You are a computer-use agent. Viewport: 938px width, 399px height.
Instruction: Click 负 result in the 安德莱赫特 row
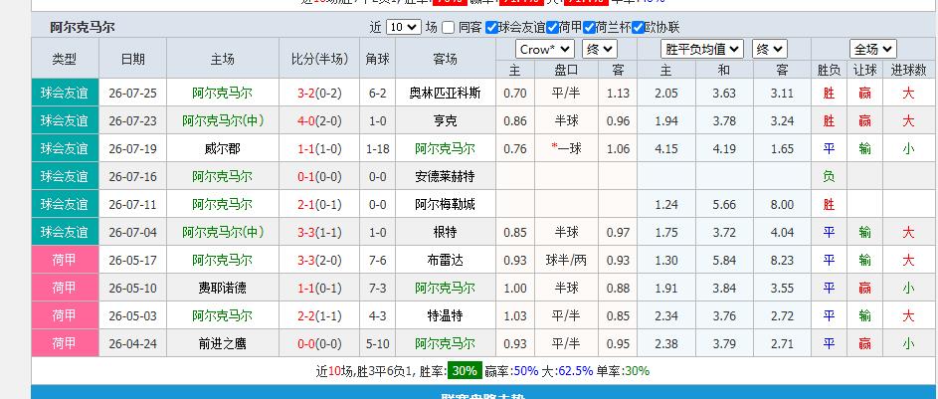(x=829, y=176)
